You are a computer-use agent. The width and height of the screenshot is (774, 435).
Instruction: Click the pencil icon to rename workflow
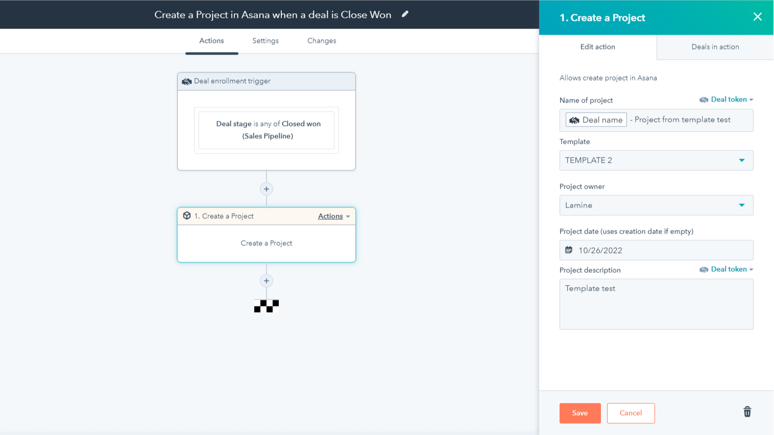[405, 14]
